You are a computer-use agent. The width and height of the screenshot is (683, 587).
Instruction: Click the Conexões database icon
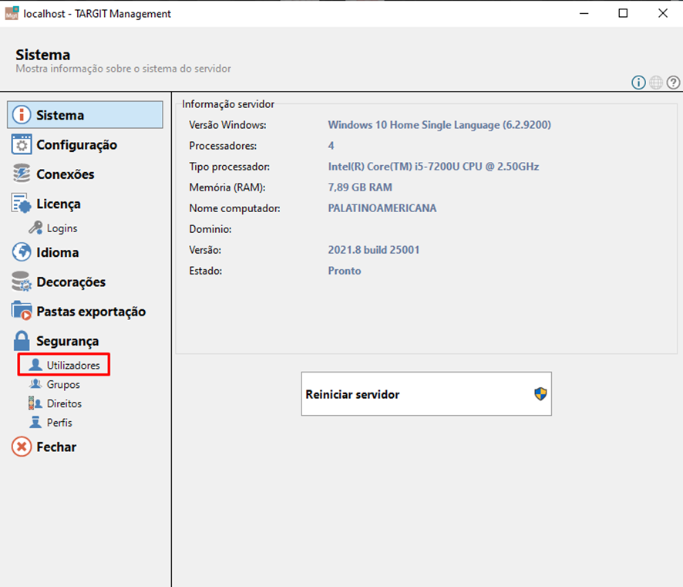pos(22,174)
